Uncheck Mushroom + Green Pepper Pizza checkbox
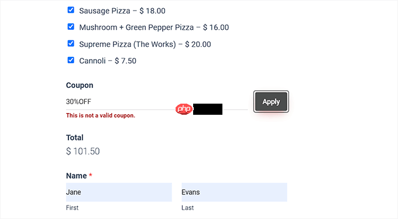 point(71,27)
